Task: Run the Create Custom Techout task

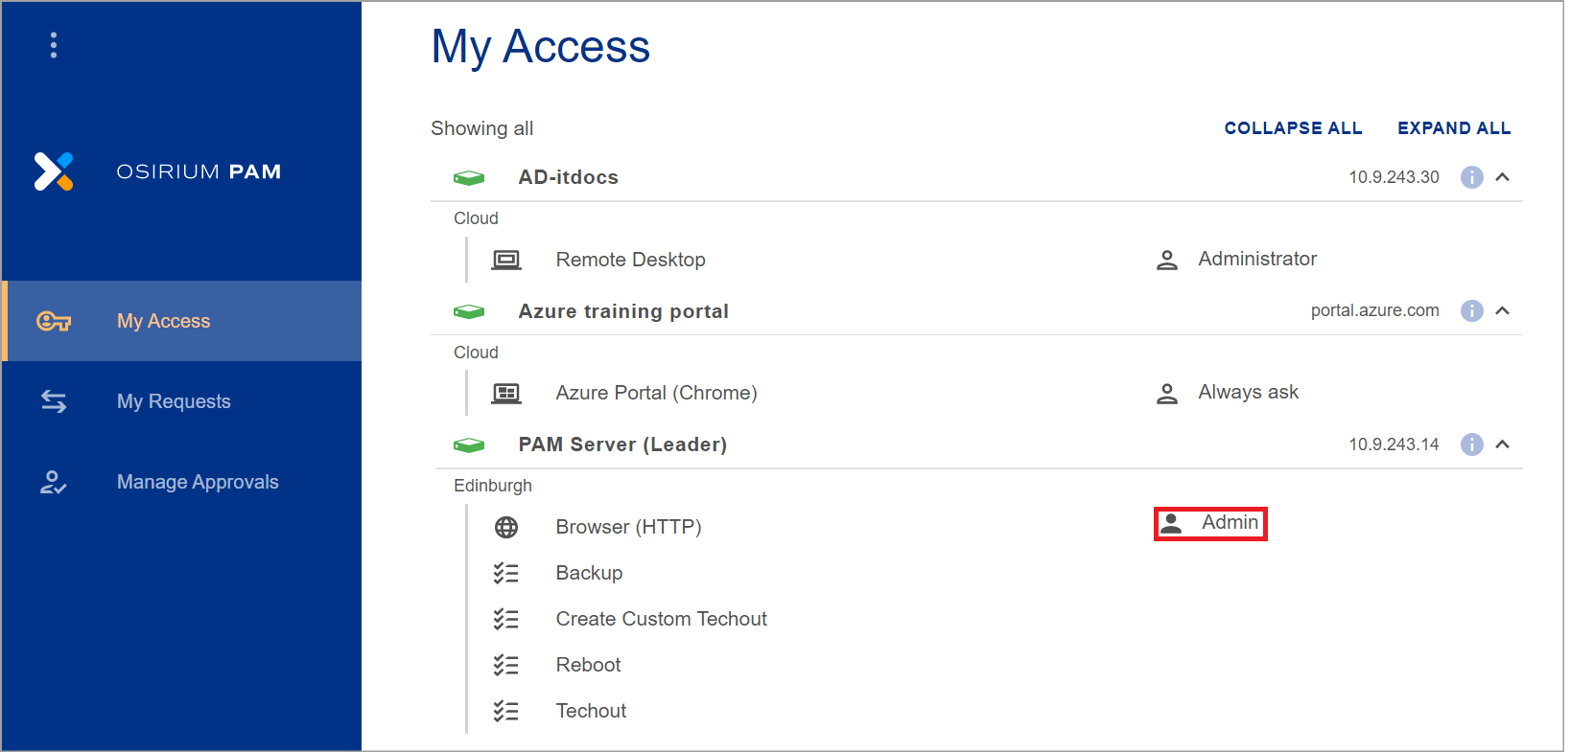Action: (661, 618)
